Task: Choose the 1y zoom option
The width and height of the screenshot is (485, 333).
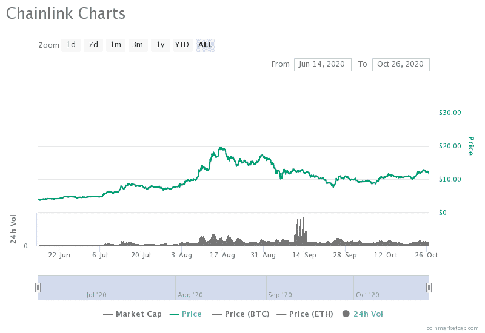Action: 160,45
